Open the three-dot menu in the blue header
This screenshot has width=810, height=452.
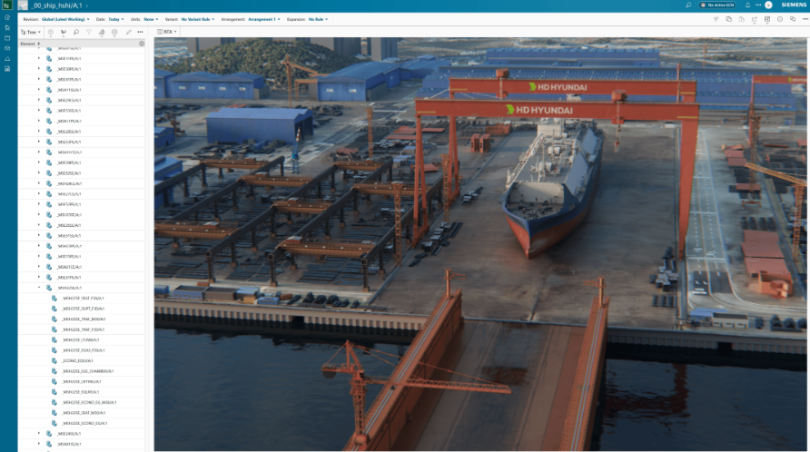758,5
